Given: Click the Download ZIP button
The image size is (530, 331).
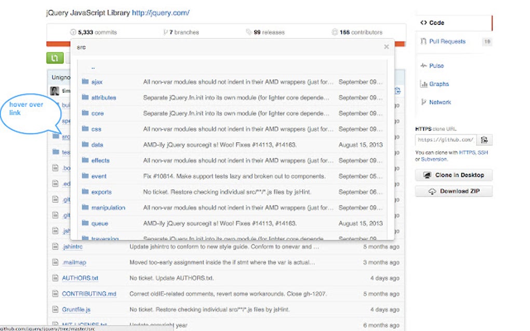Looking at the screenshot, I should tap(453, 191).
